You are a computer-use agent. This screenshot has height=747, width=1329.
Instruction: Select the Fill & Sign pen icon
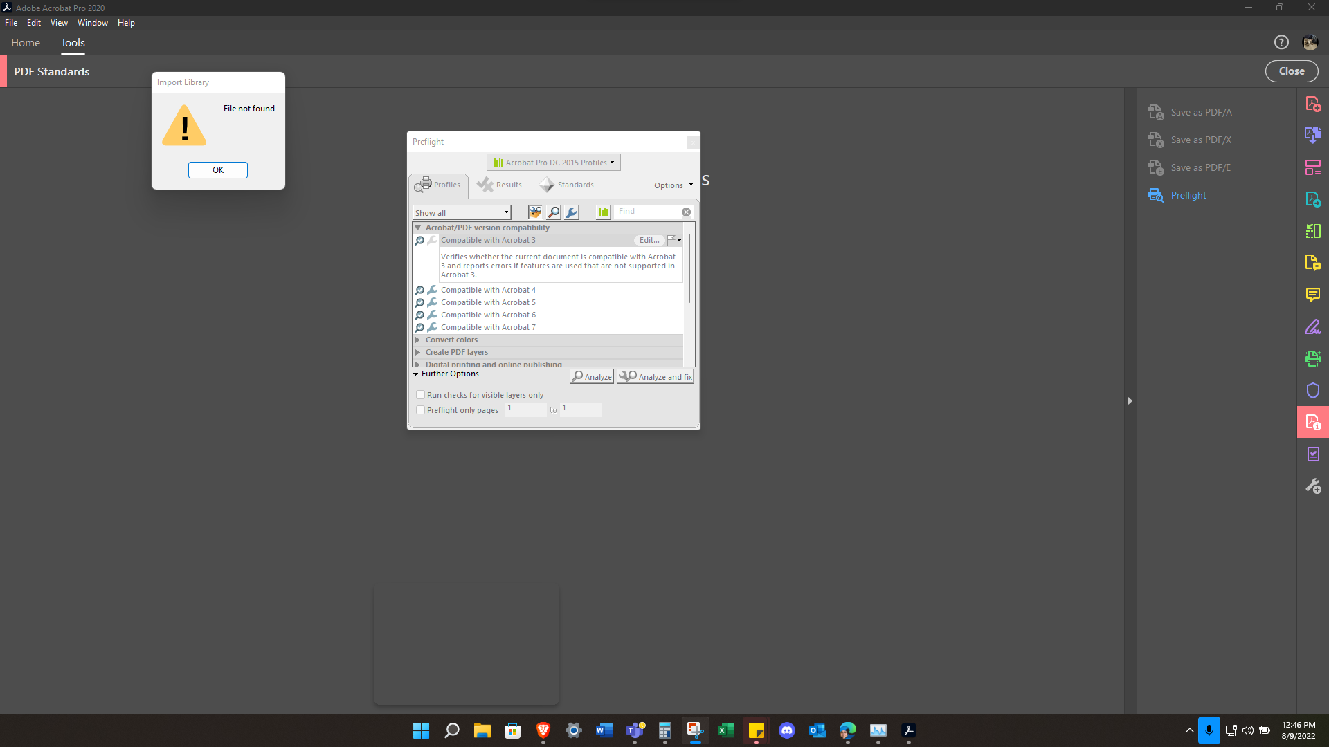[x=1312, y=326]
